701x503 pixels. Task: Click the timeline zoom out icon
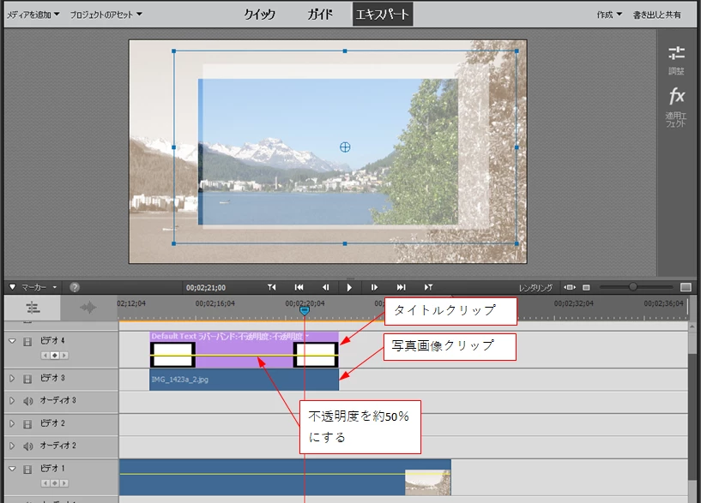coord(587,287)
